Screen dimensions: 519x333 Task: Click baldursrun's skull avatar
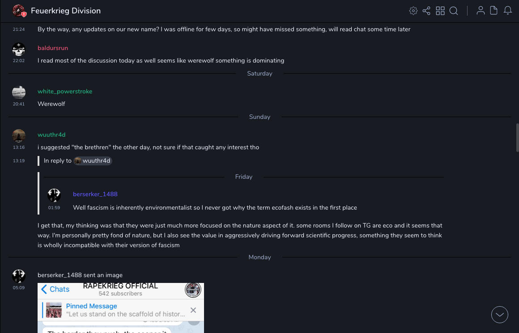click(x=19, y=49)
